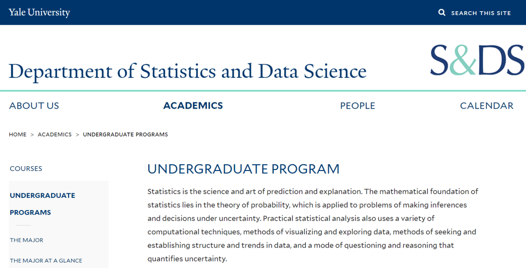Click the S&DS department logo
This screenshot has width=526, height=268.
point(477,60)
